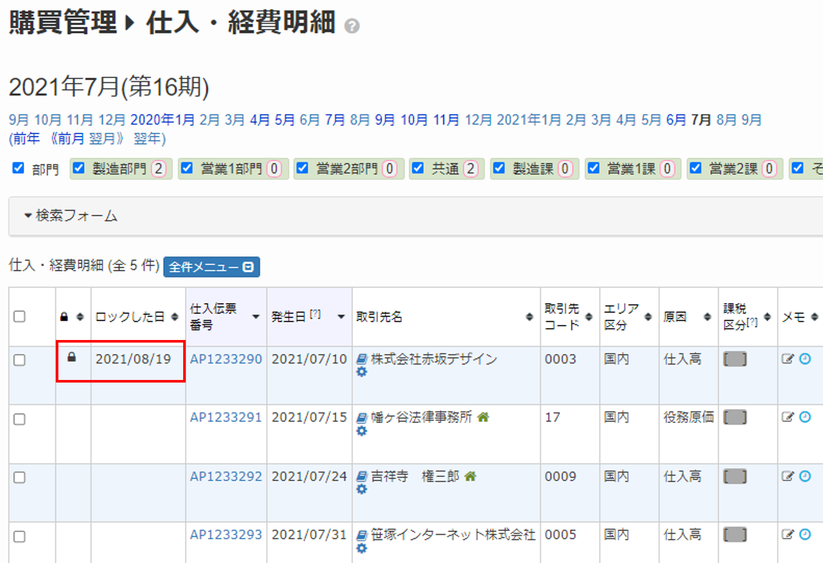This screenshot has height=563, width=823.
Task: Click the help question mark icon beside title
Action: click(352, 26)
